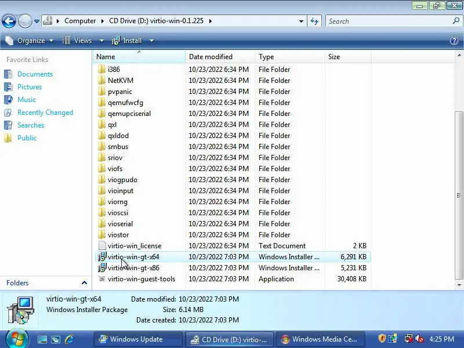Open Searches favorite link
The image size is (464, 348).
(x=31, y=125)
